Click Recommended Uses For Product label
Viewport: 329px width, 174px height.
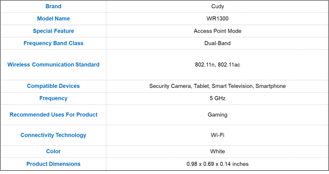click(53, 115)
